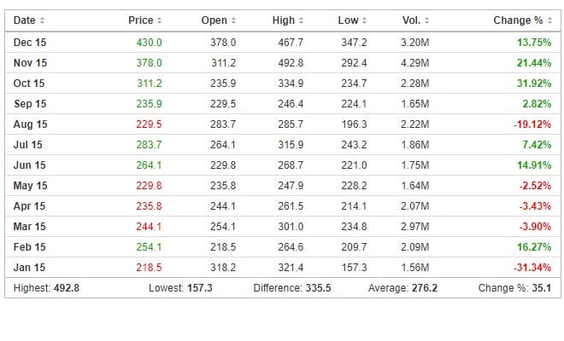Click the sort arrows beside High
The height and width of the screenshot is (341, 564).
pos(301,20)
